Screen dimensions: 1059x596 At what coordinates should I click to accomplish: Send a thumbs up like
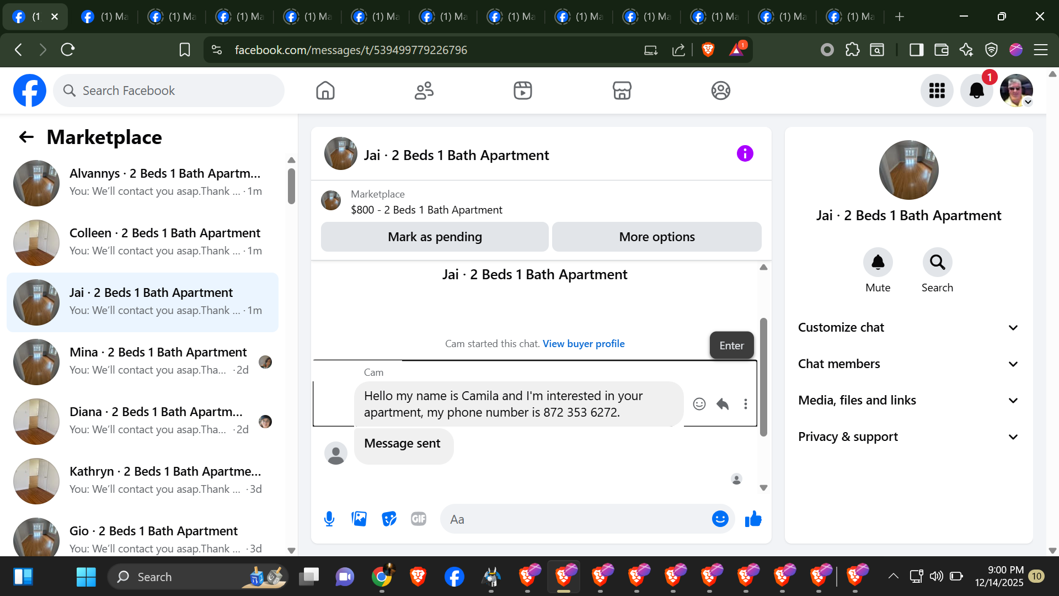(753, 519)
